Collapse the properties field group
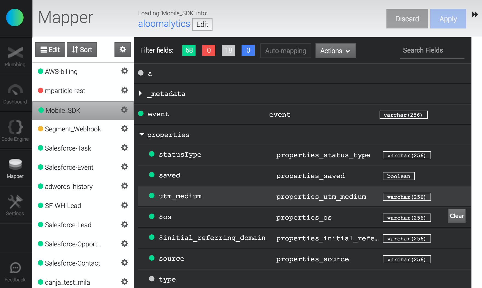Image resolution: width=482 pixels, height=288 pixels. coord(142,134)
